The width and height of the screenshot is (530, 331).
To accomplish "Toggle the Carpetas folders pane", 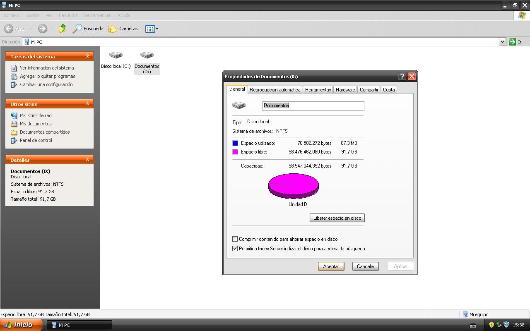I will 123,29.
